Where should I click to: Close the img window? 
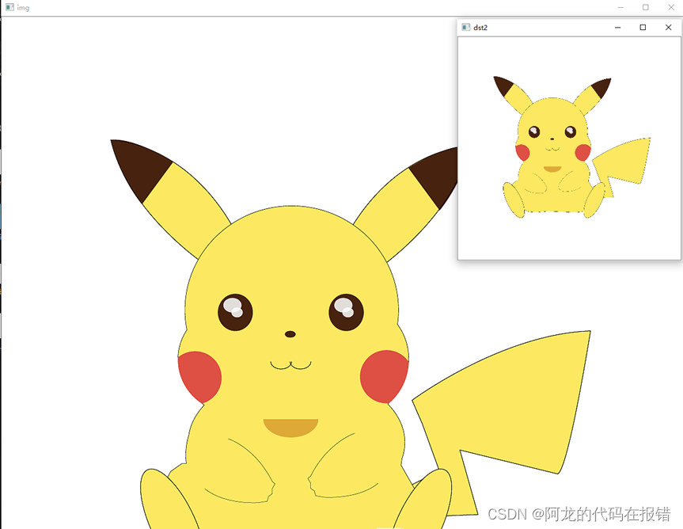tap(671, 7)
